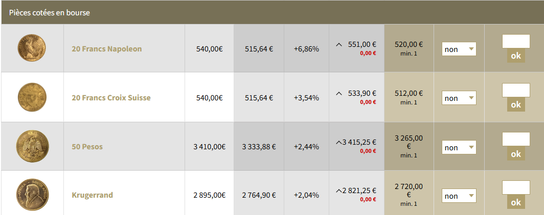Open the 'non' dropdown for Krugerrand
This screenshot has width=544, height=215.
point(459,196)
